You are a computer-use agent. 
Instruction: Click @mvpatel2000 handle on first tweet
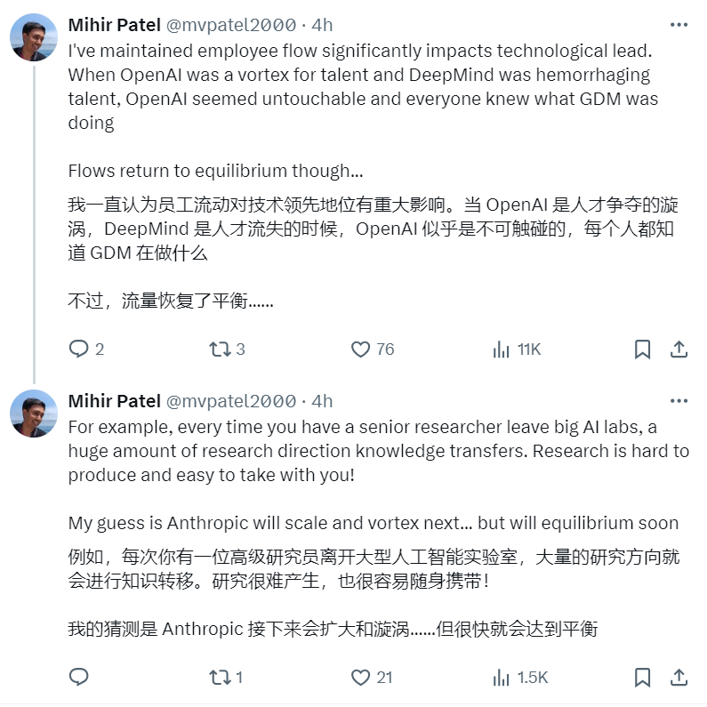click(x=231, y=25)
